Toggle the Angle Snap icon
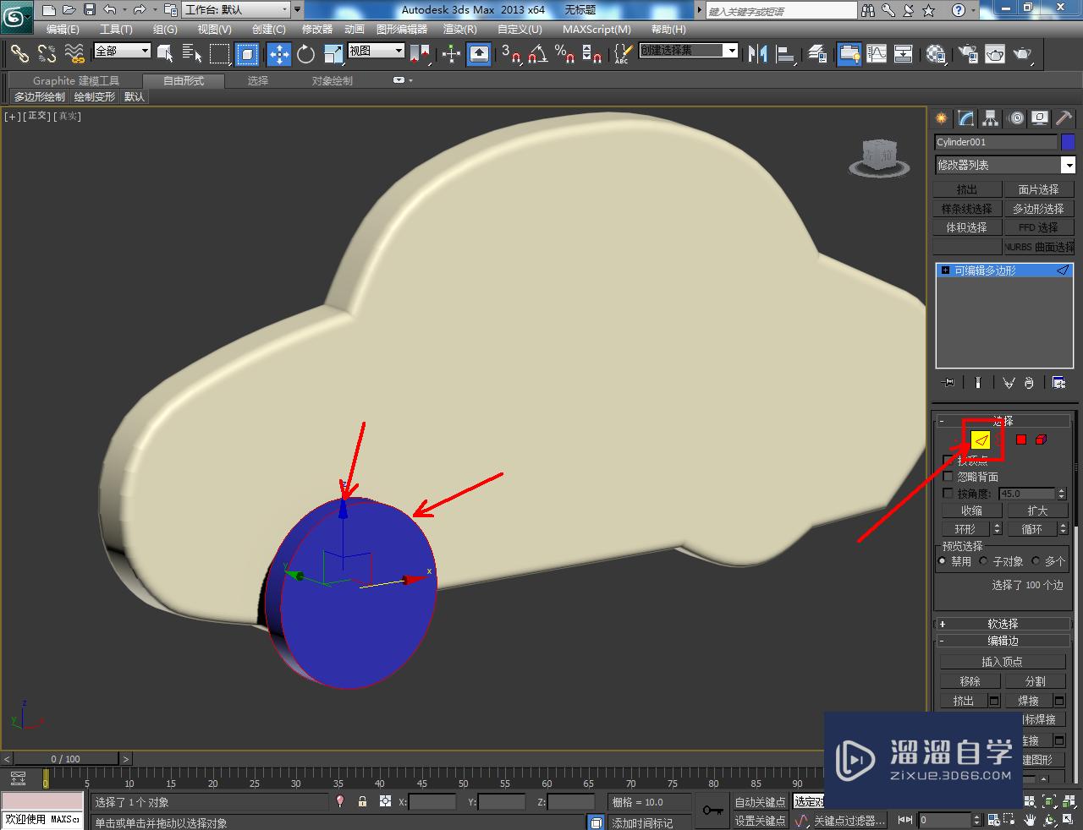The height and width of the screenshot is (830, 1083). 537,54
